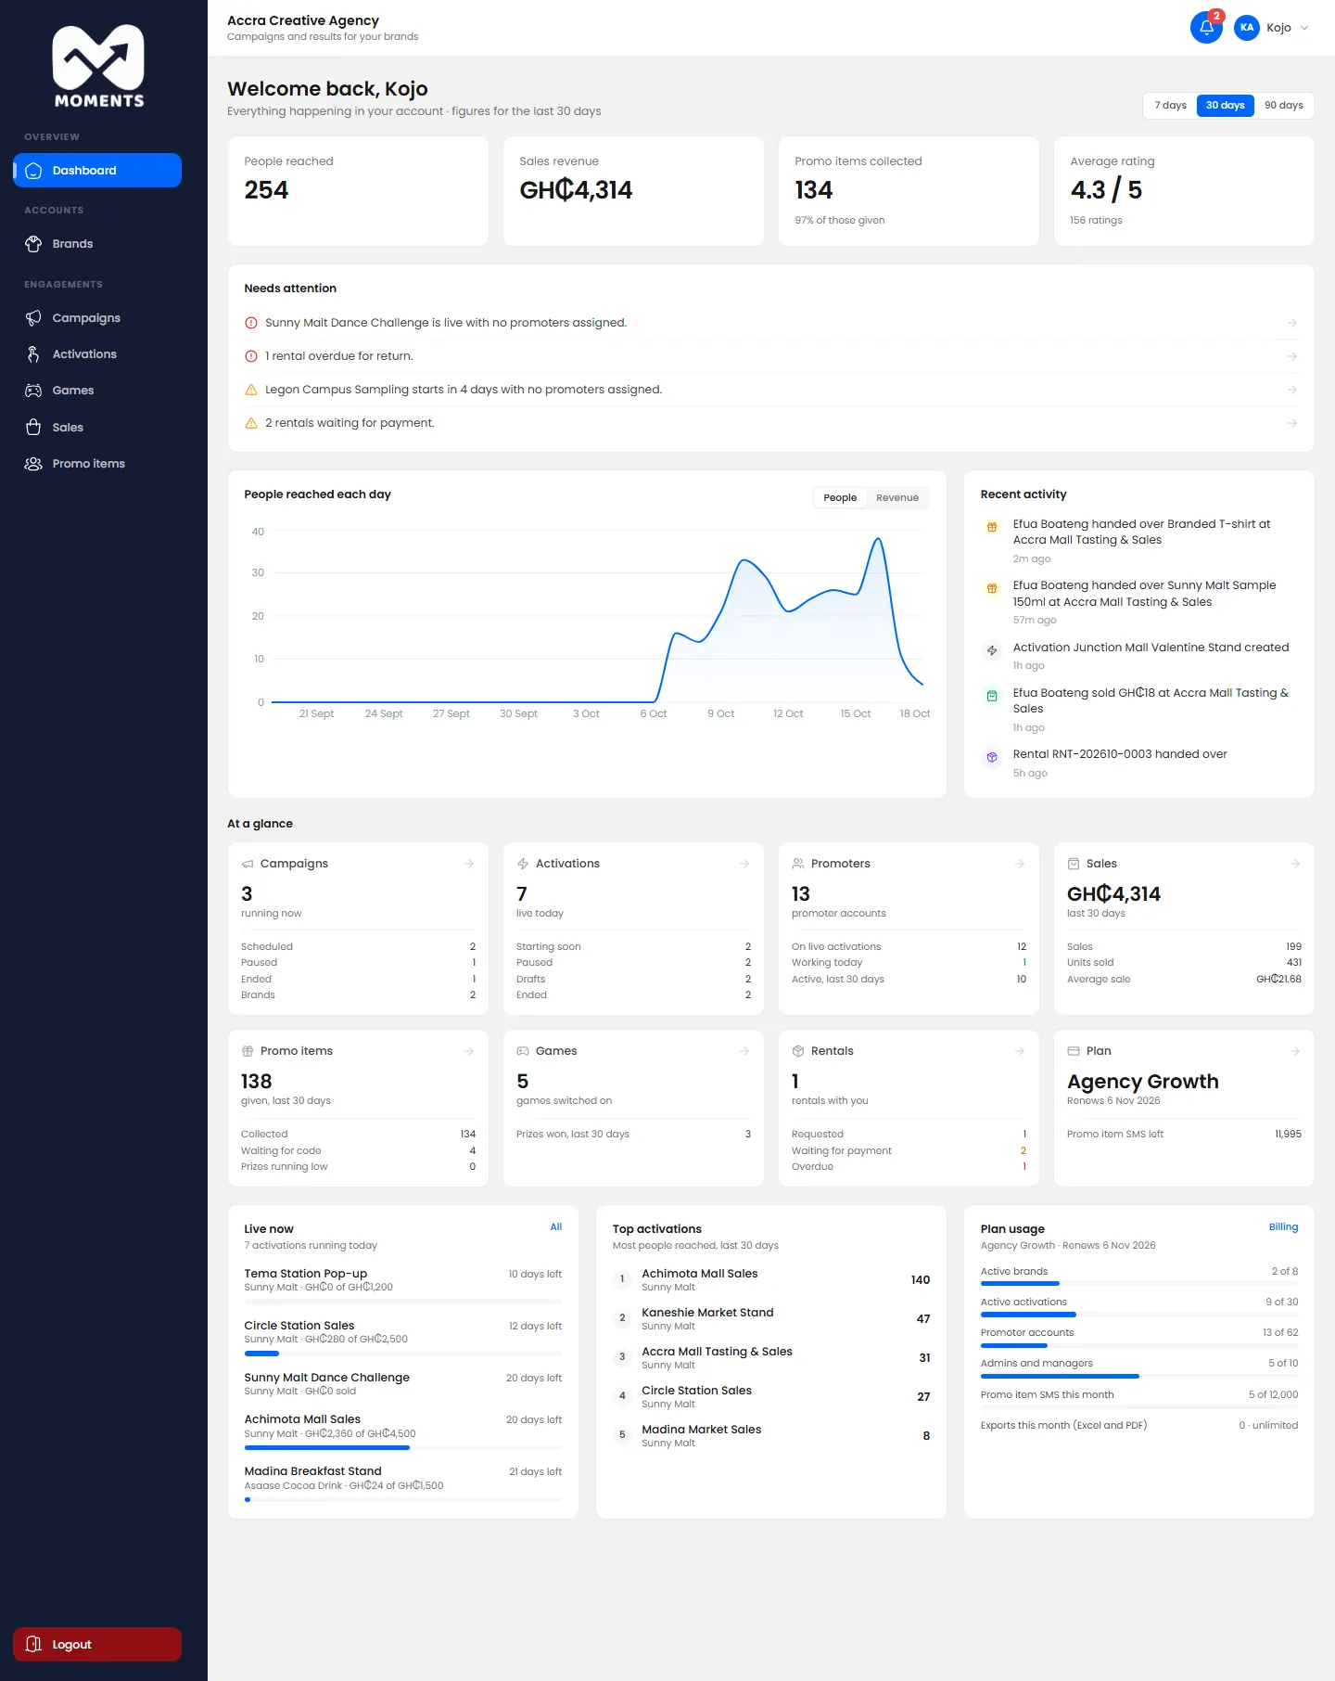Open Achimota Mall Sales in Top activations
Viewport: 1335px width, 1681px height.
[771, 1279]
